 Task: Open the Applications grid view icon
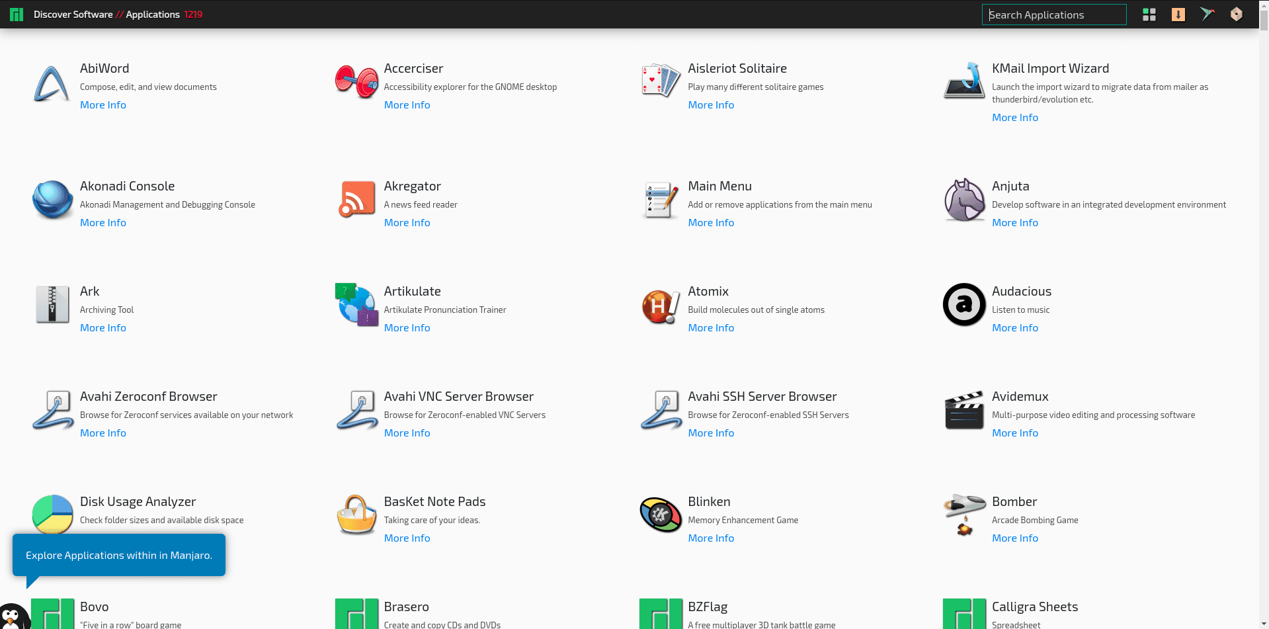tap(1149, 15)
